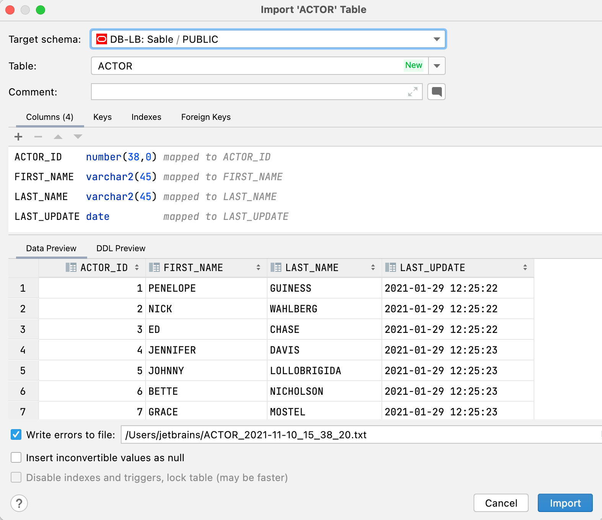Click the remove column minus icon
Image resolution: width=602 pixels, height=520 pixels.
(38, 137)
